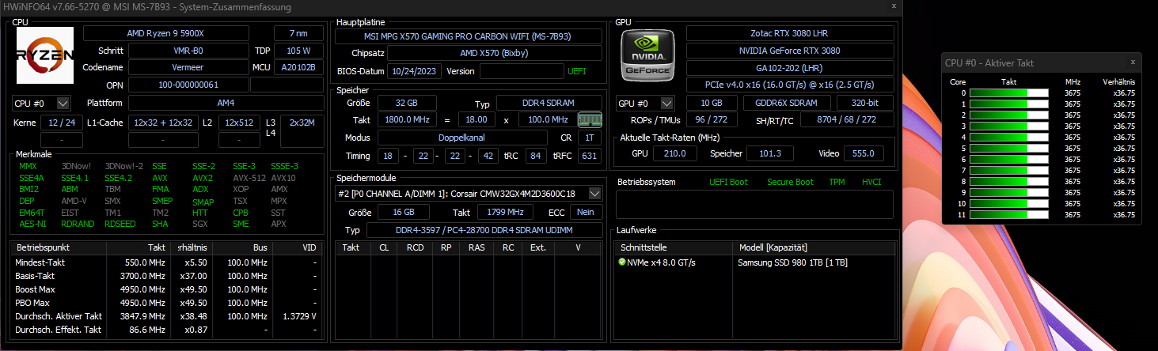
Task: Click the MSI MPG X570 mainboard field
Action: 467,36
